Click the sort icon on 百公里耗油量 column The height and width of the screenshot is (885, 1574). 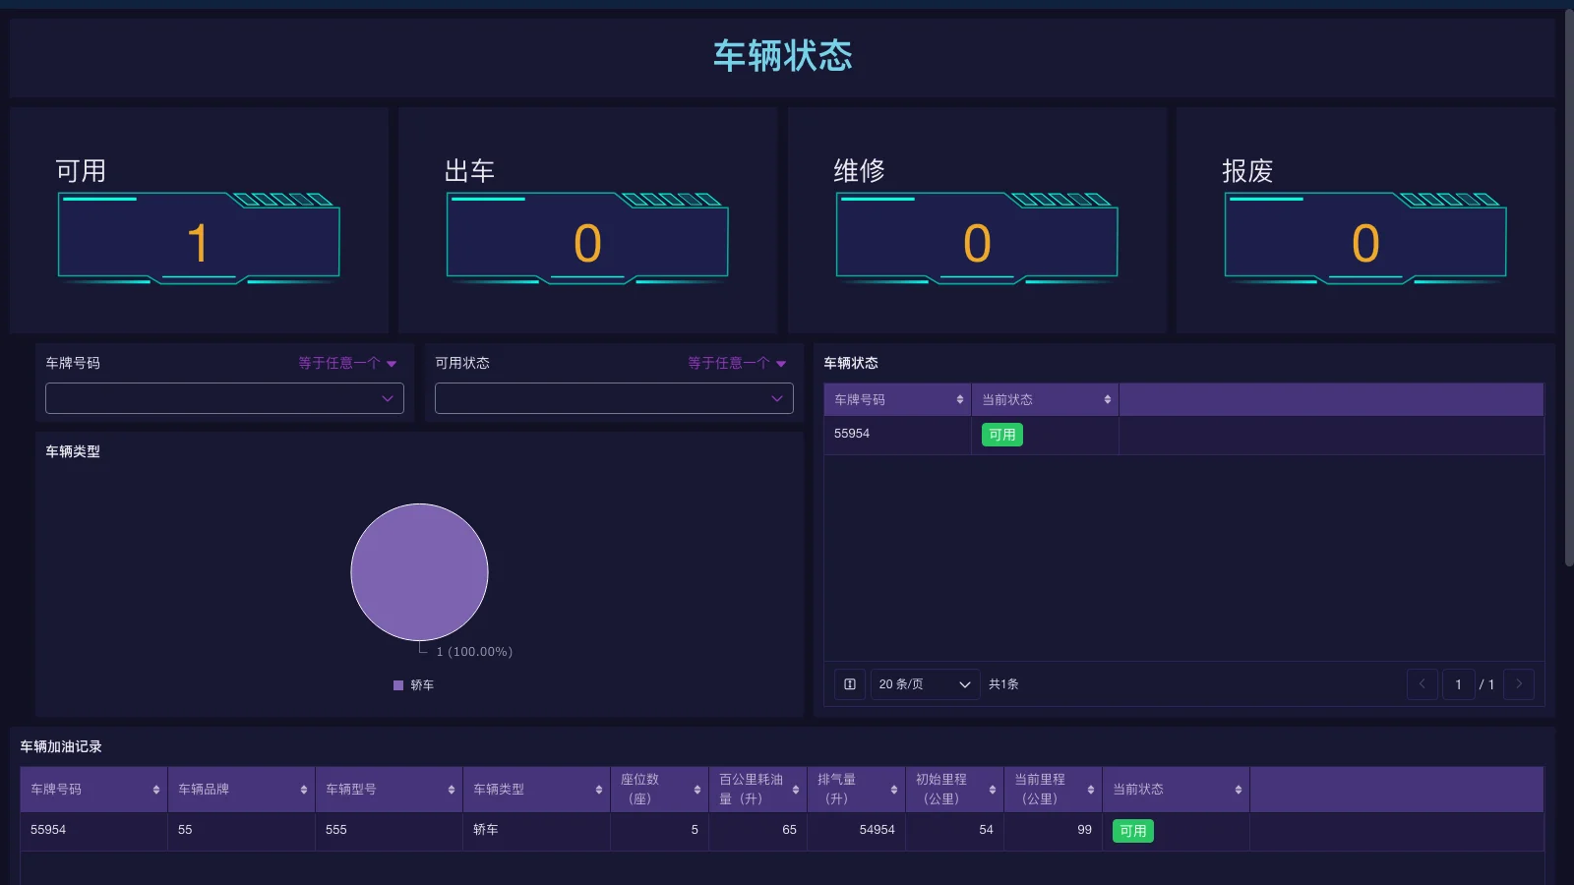(x=795, y=789)
